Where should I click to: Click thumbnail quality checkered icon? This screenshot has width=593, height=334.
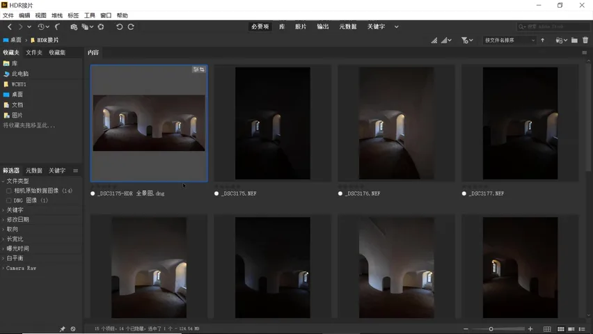[434, 40]
